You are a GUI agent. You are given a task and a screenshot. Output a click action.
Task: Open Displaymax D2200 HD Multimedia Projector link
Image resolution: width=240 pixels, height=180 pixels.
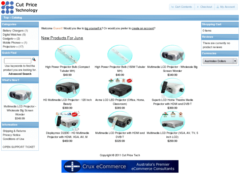[x=67, y=135]
